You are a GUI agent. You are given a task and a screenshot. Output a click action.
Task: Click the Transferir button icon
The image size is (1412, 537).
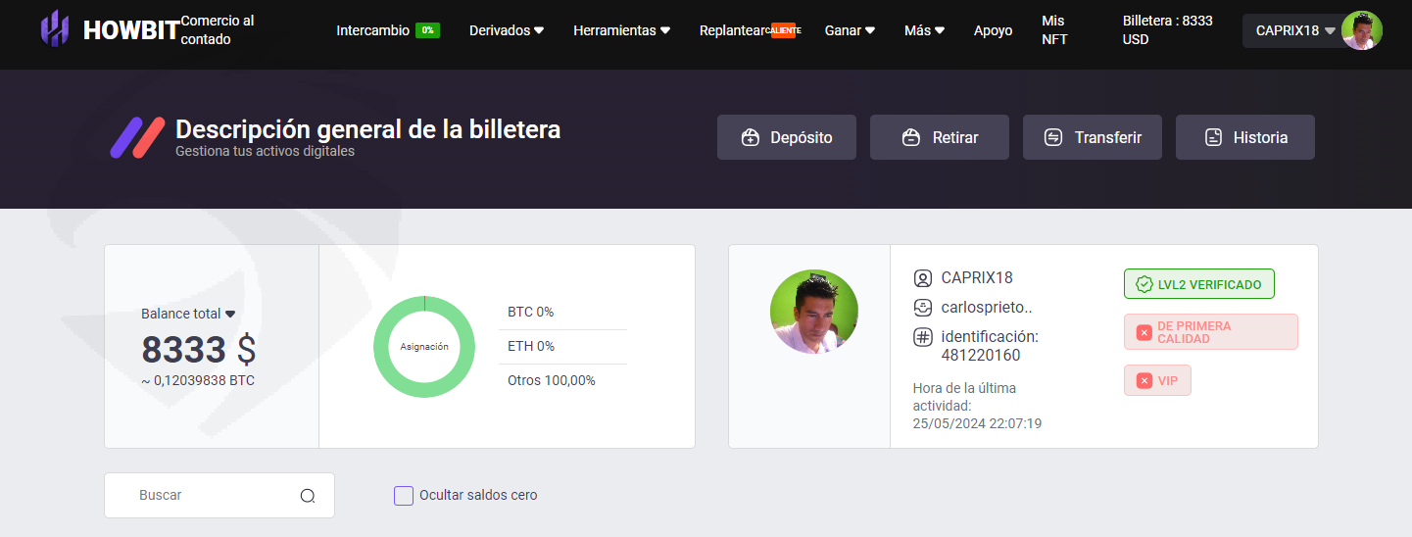pyautogui.click(x=1053, y=137)
